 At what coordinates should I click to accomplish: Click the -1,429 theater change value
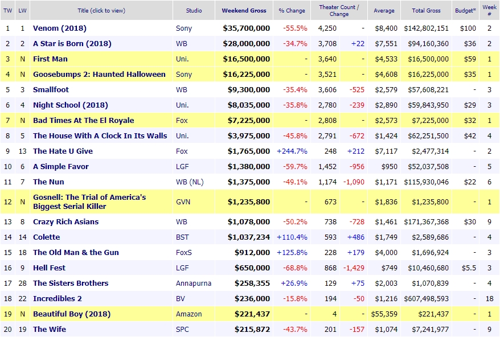354,268
